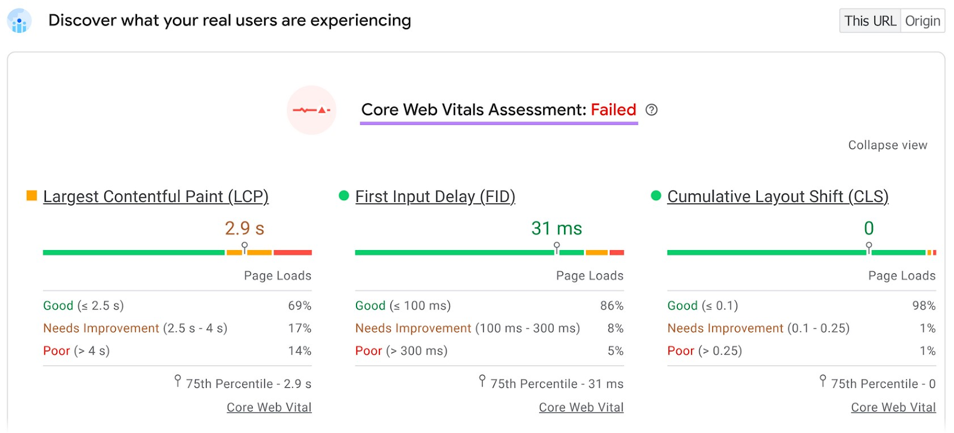Click the red heartbeat assessment icon
The image size is (954, 433).
(312, 110)
